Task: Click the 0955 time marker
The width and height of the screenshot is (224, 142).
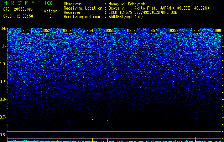Action: pos(110,31)
